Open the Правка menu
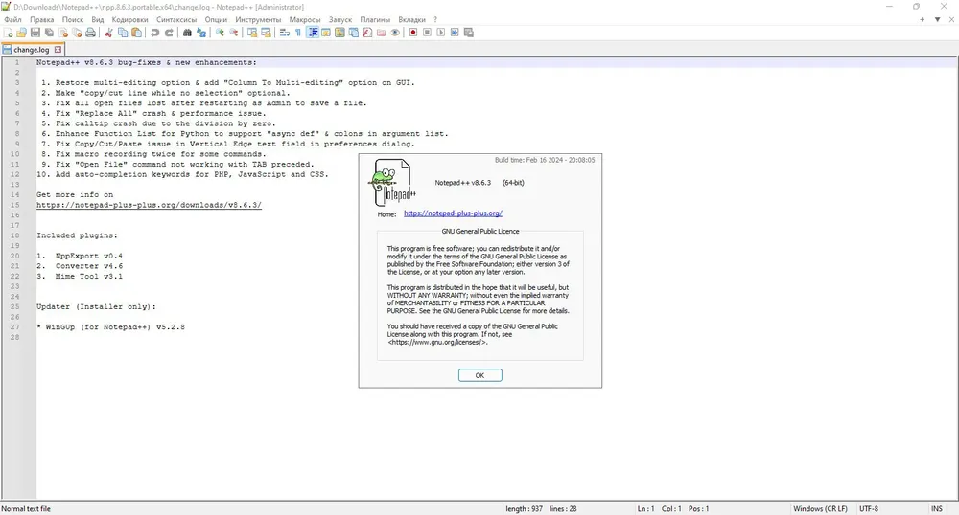 click(x=41, y=19)
